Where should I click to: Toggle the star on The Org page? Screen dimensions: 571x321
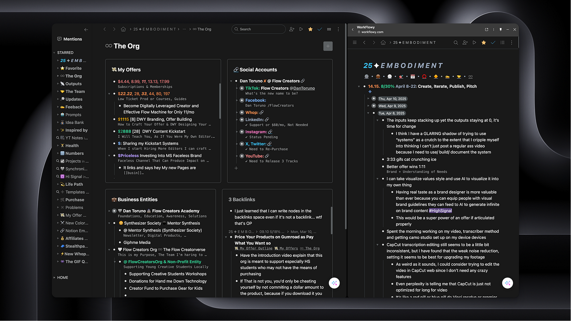[x=310, y=29]
